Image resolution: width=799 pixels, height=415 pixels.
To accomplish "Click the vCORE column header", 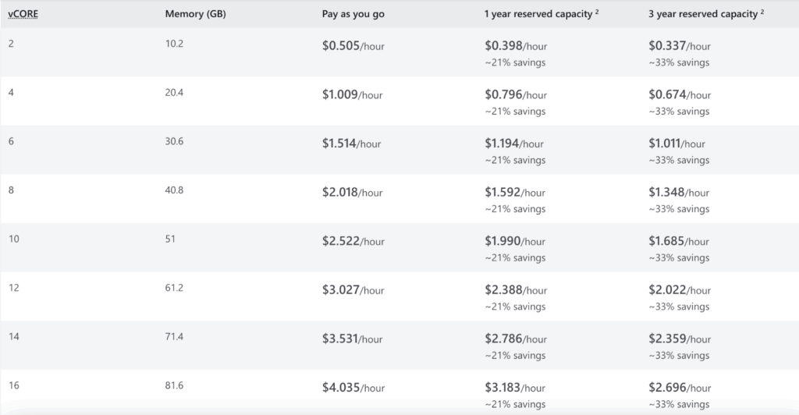I will coord(23,13).
